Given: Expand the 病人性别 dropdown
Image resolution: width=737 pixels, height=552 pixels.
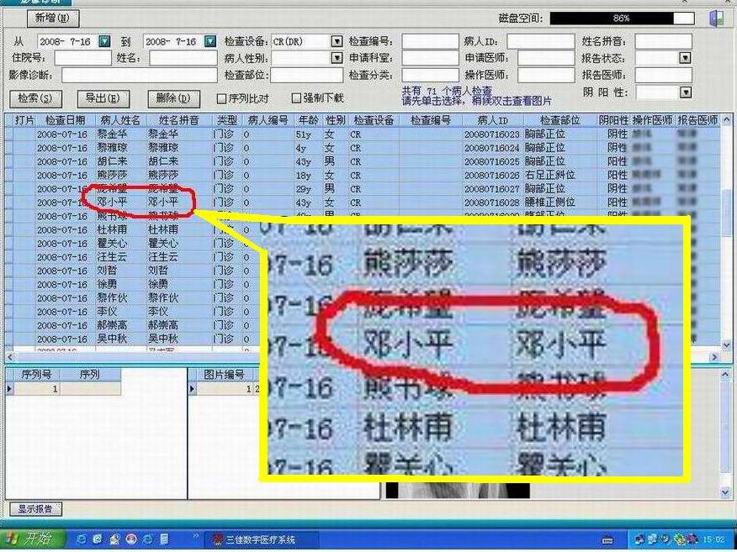Looking at the screenshot, I should click(x=337, y=58).
